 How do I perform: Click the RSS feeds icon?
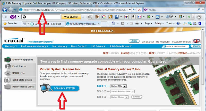point(123,24)
